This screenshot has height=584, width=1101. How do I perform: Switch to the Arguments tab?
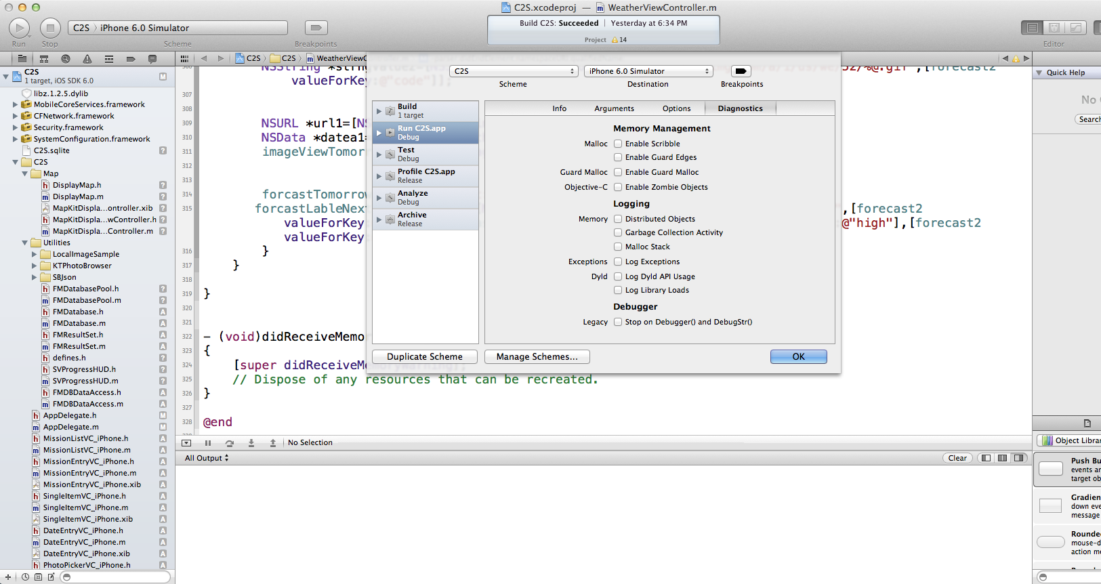click(614, 108)
